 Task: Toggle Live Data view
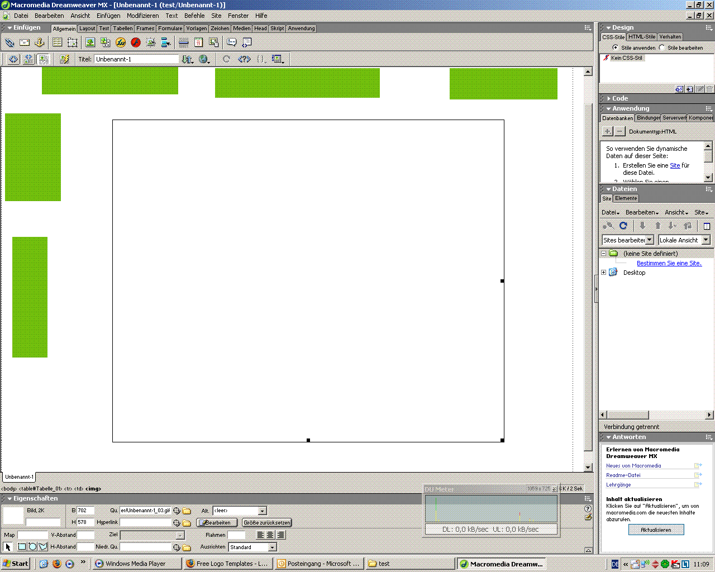(64, 59)
